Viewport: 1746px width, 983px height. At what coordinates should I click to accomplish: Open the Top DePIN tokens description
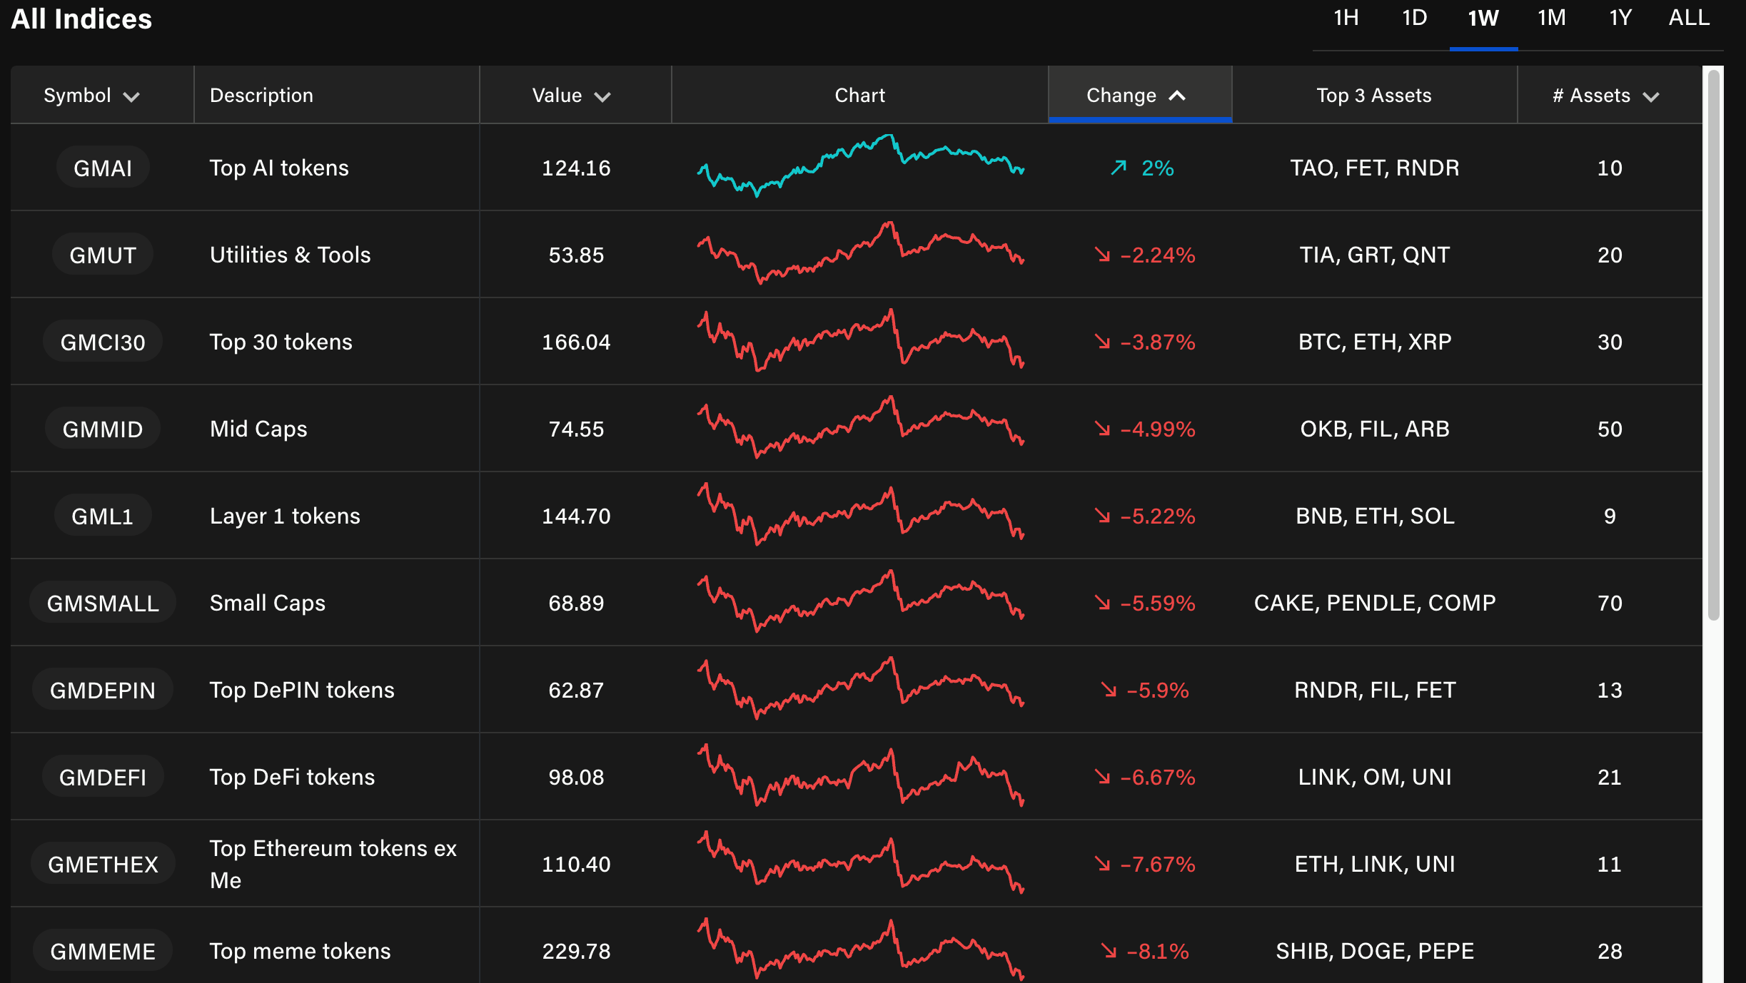(302, 690)
